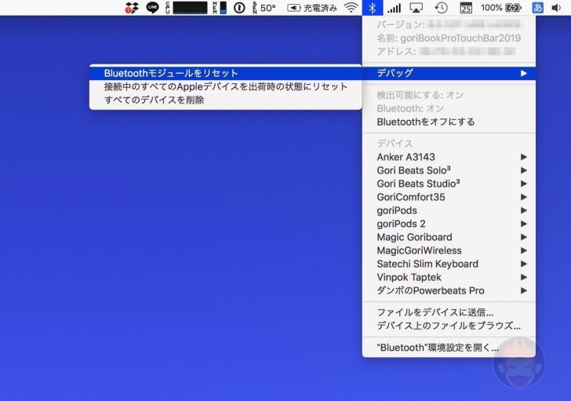
Task: Expand the Anker A3143 device submenu
Action: tap(449, 157)
